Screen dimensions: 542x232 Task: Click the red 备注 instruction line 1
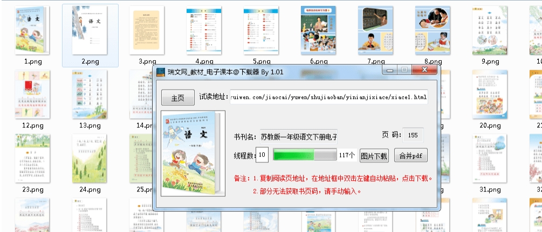coord(333,179)
